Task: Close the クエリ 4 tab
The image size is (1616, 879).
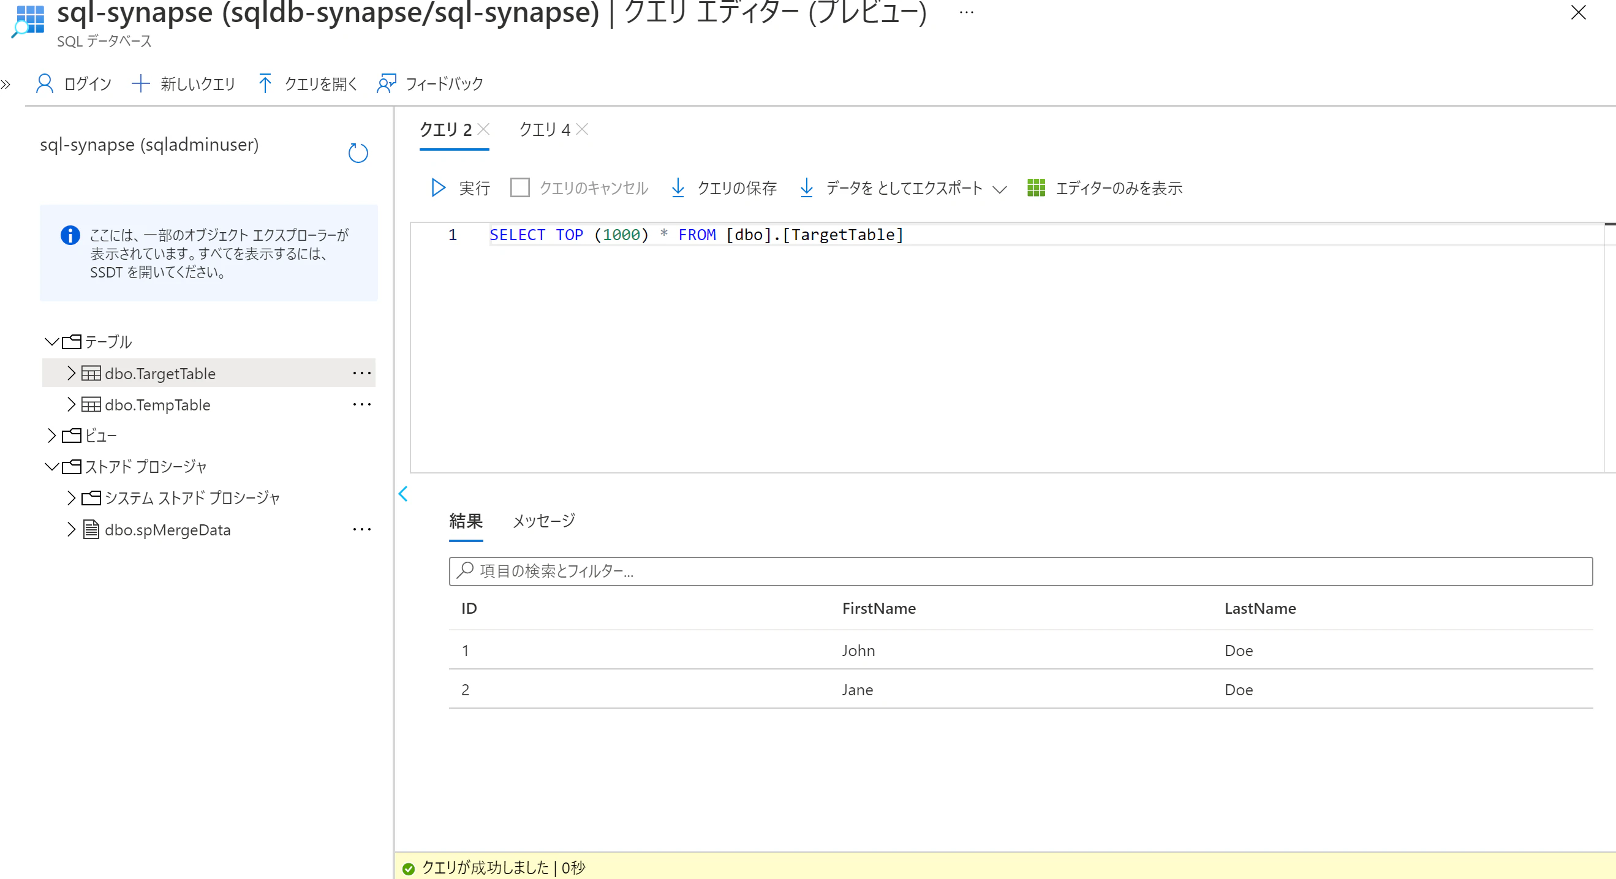Action: (x=582, y=129)
